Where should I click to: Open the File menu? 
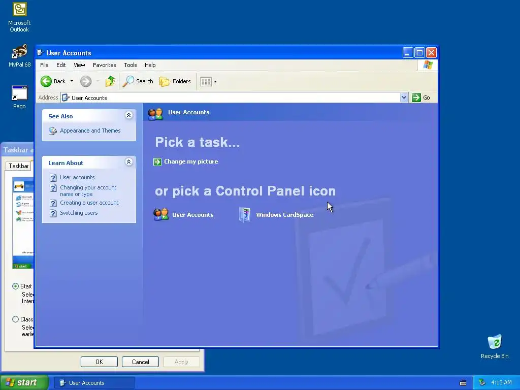click(x=44, y=65)
